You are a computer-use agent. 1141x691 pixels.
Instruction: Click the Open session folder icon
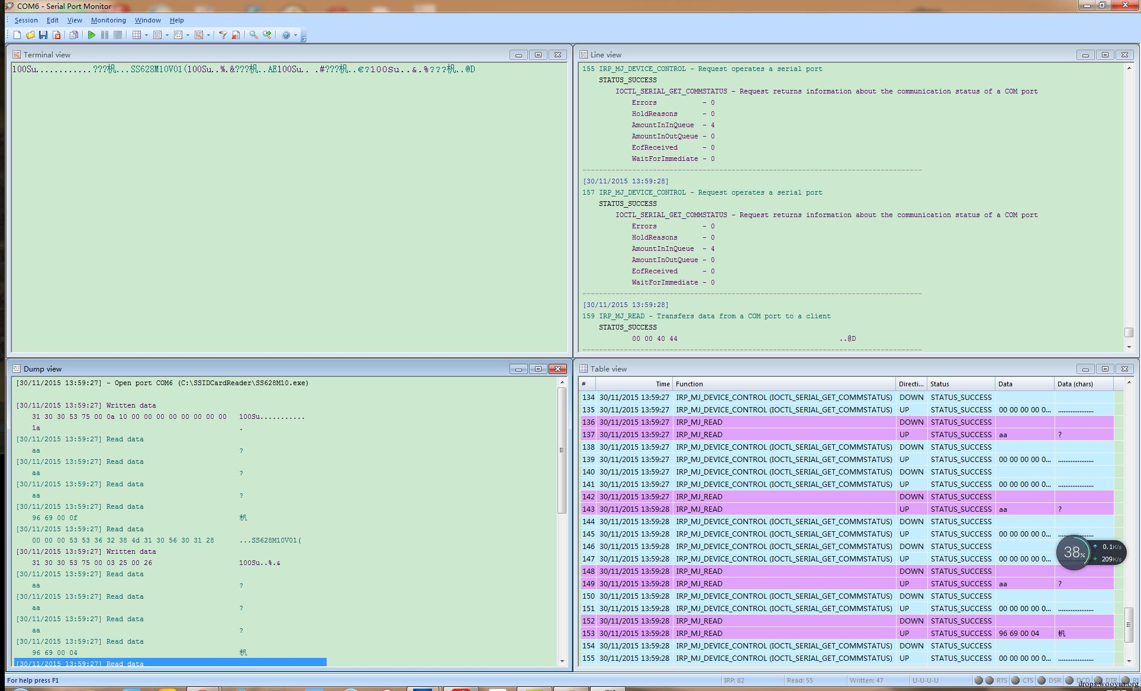tap(30, 35)
